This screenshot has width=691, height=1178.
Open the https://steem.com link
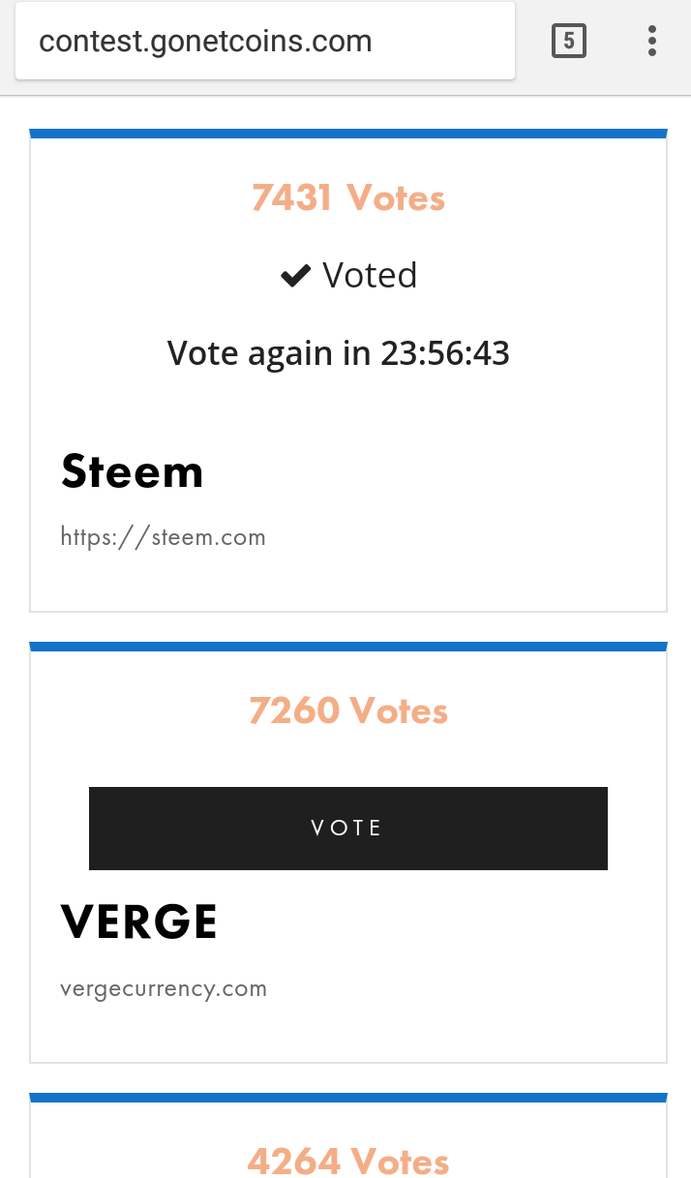[163, 537]
